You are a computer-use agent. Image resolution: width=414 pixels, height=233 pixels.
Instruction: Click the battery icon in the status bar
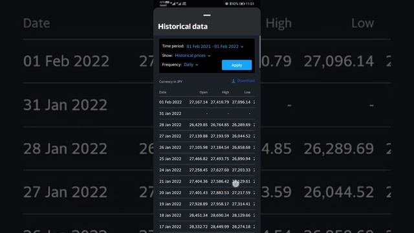click(x=242, y=4)
